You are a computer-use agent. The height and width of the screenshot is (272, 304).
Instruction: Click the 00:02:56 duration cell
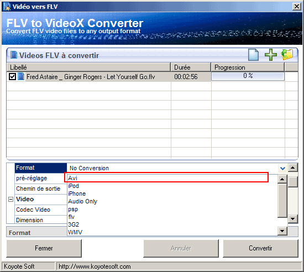click(186, 77)
